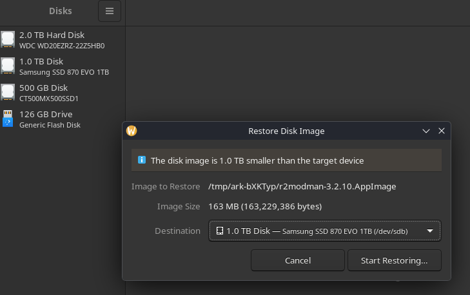Click the info icon in the size warning
The image size is (470, 295).
142,160
